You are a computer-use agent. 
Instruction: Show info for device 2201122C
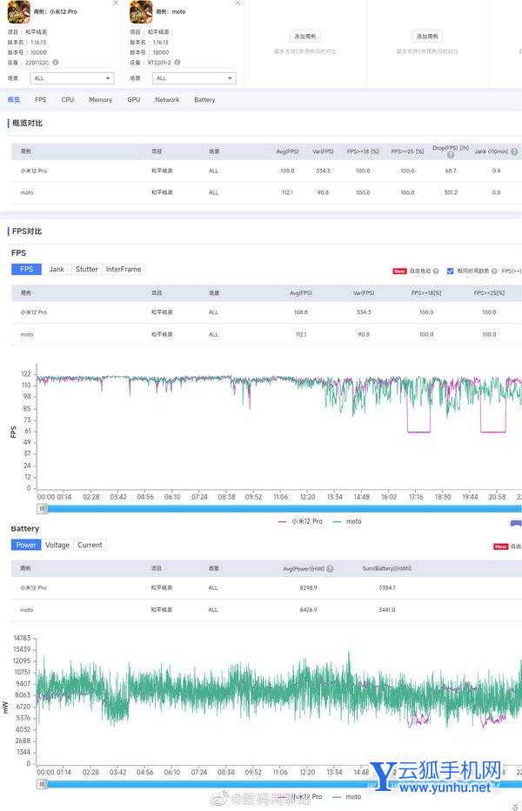56,62
